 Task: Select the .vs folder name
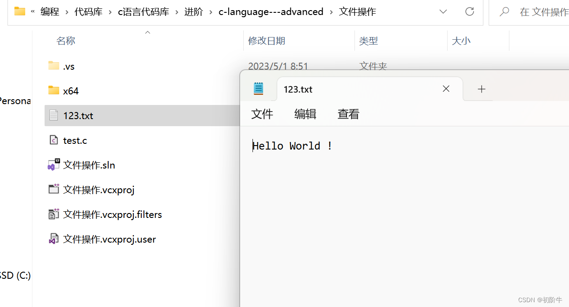tap(69, 66)
